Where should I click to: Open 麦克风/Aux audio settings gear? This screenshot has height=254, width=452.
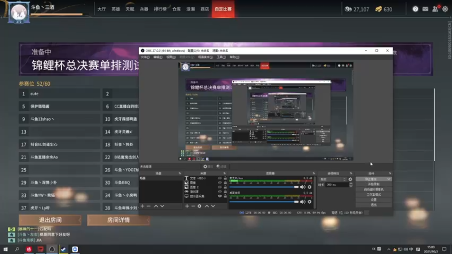310,187
